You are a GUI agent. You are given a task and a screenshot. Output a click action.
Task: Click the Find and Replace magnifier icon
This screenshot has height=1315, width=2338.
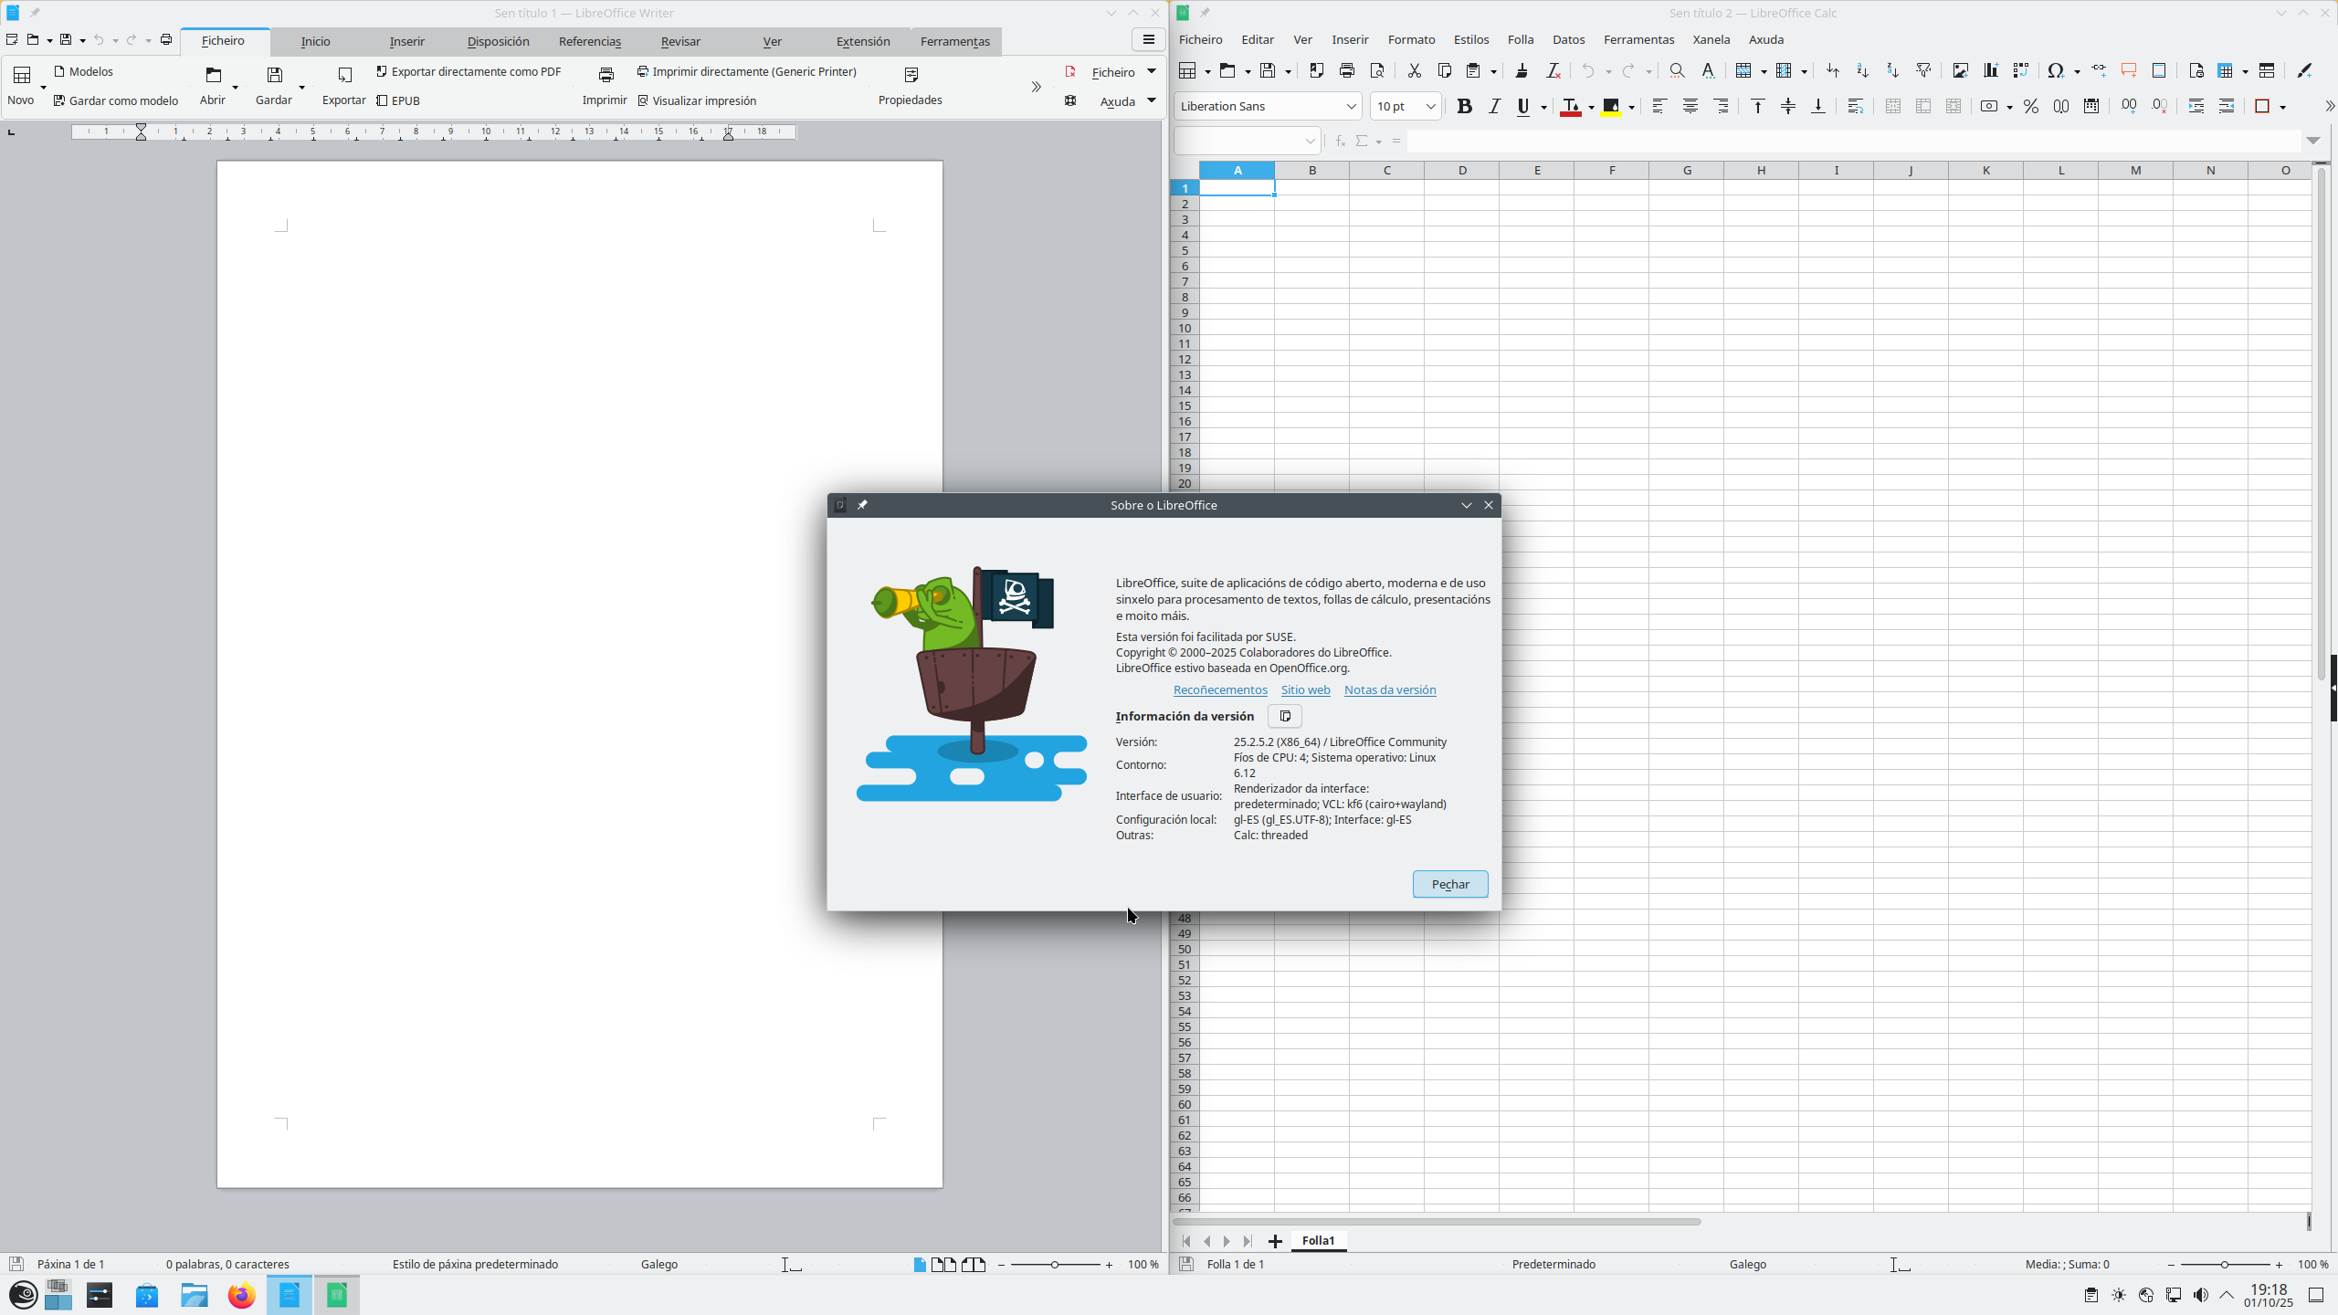tap(1677, 71)
